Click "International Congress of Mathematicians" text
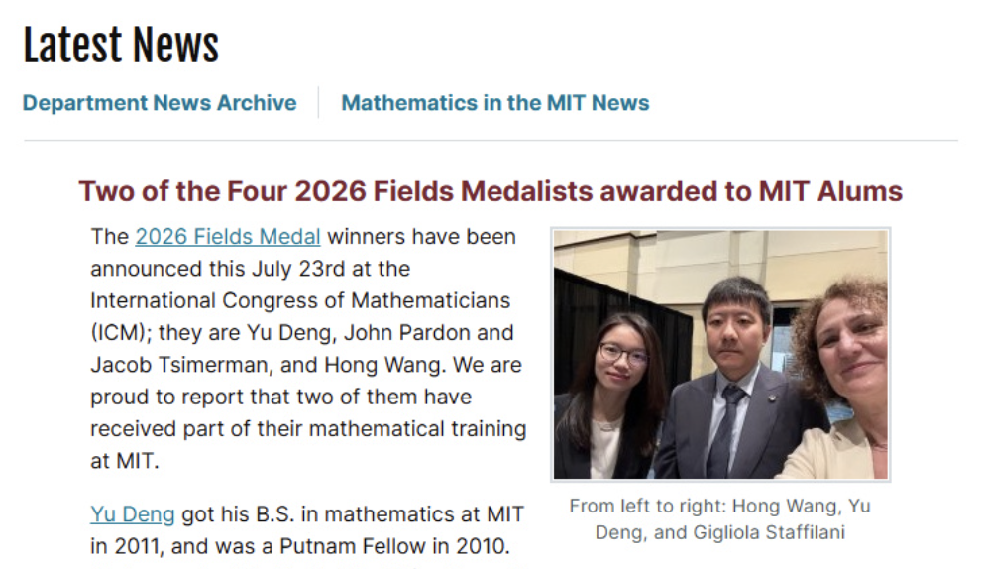981x569 pixels. click(300, 300)
